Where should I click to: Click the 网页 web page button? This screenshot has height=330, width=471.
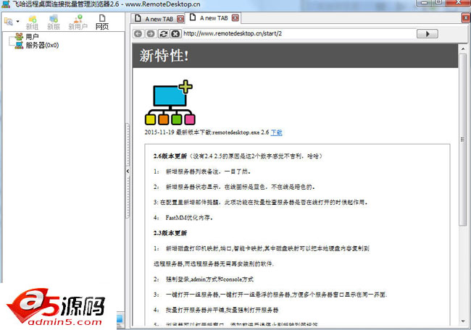pos(102,22)
